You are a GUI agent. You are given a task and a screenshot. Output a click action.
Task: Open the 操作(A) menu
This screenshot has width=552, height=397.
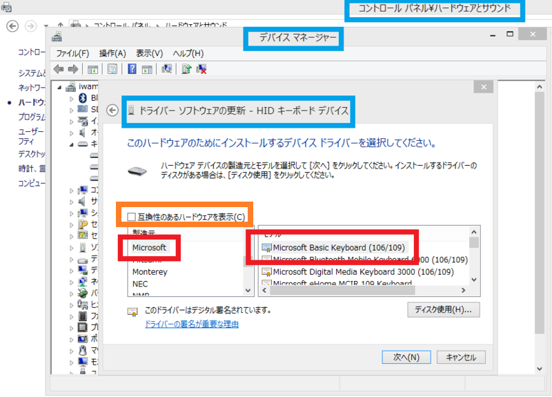[112, 54]
